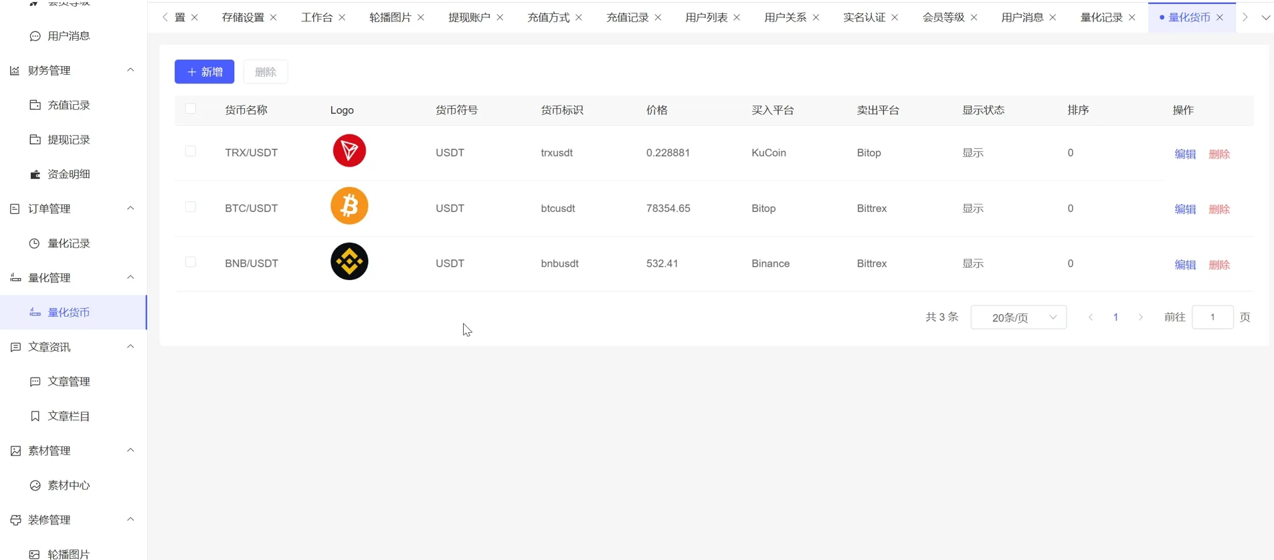Viewport: 1274px width, 560px height.
Task: Close the 量化记录 tab with its X
Action: 1132,17
